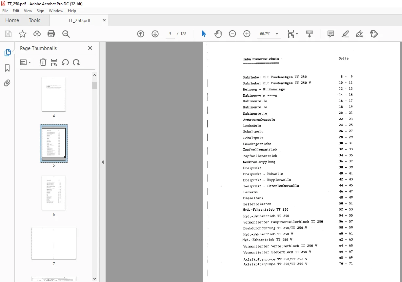This screenshot has height=282, width=402.
Task: Open Page Thumbnails sidebar icon
Action: pyautogui.click(x=7, y=53)
